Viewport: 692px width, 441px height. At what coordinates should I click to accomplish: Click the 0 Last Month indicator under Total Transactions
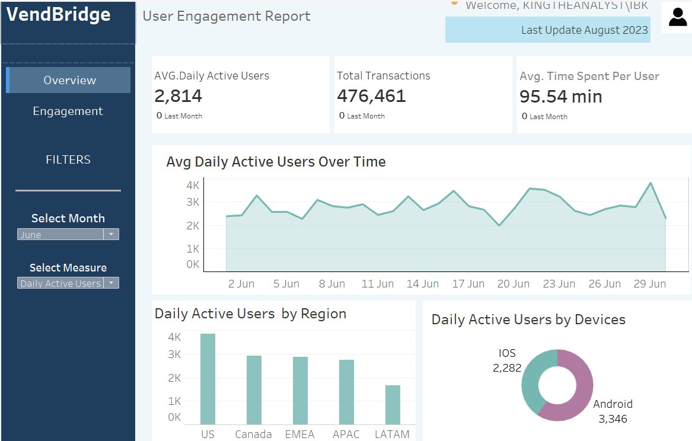point(362,115)
